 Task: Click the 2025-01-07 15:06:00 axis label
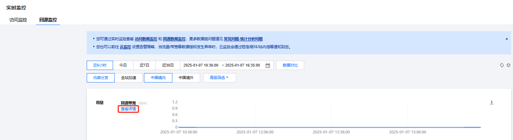[408, 132]
